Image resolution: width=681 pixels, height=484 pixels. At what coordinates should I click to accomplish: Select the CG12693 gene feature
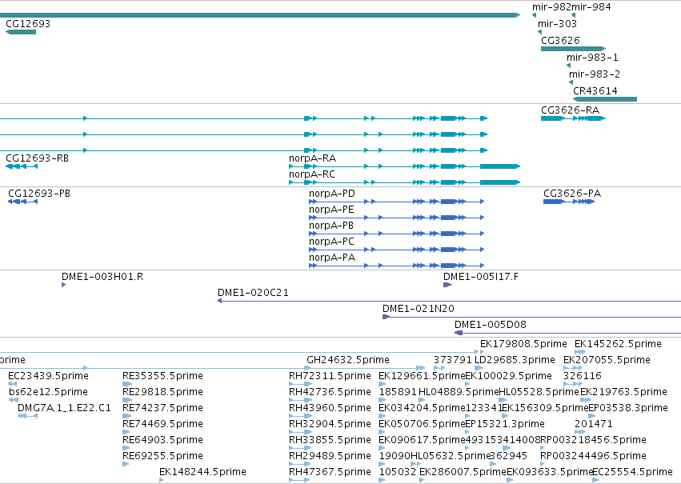pos(21,32)
